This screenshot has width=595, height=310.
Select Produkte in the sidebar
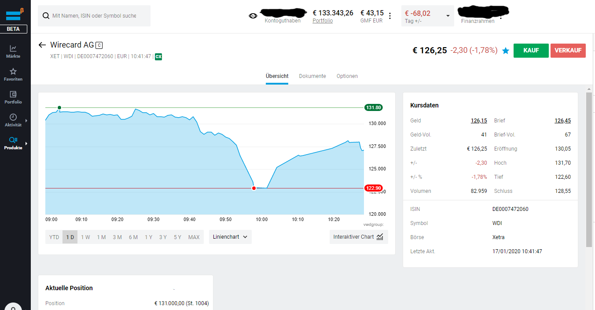(x=13, y=143)
